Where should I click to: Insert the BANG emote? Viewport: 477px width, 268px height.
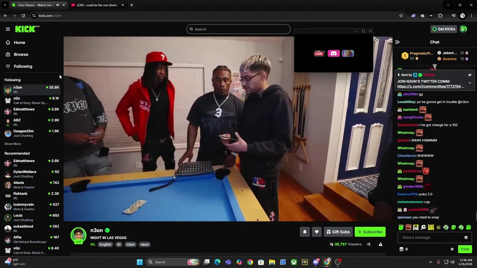431,227
